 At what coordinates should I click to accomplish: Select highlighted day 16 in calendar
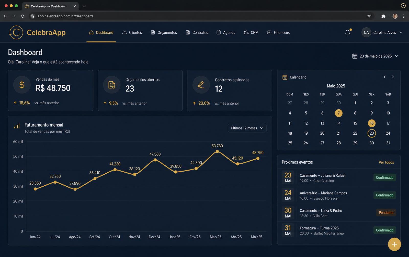(x=372, y=123)
